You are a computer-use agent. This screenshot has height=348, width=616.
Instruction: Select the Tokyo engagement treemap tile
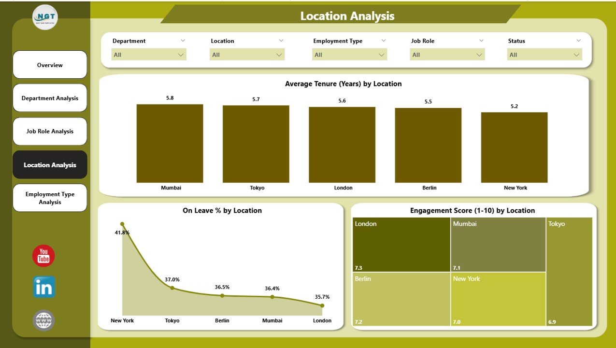569,271
